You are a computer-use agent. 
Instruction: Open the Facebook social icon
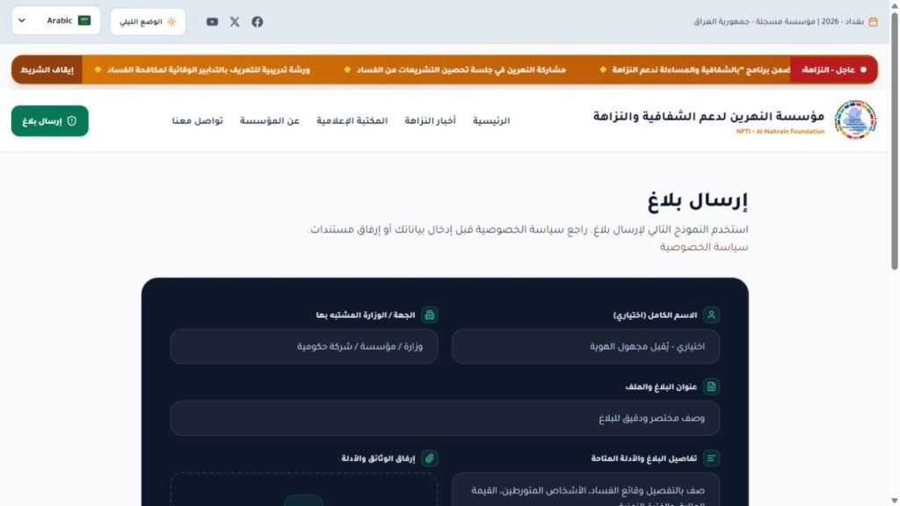click(x=258, y=22)
